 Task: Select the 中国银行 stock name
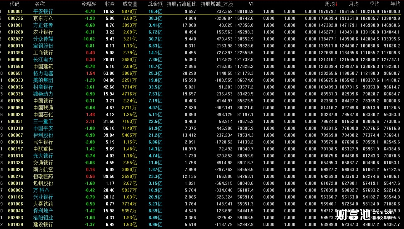(43, 101)
